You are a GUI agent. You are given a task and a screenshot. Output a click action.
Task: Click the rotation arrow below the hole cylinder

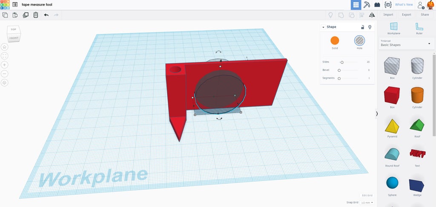(x=219, y=119)
